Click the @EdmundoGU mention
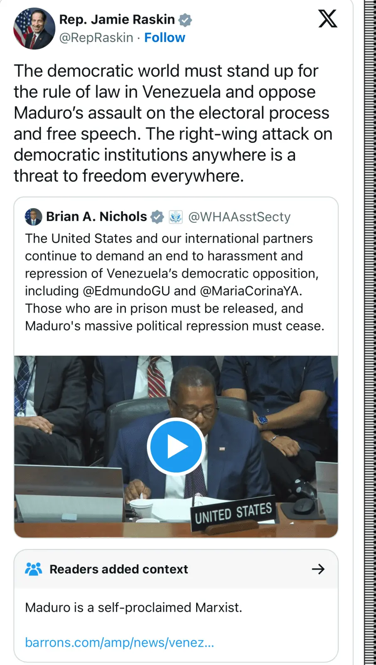376x665 pixels. pyautogui.click(x=126, y=291)
